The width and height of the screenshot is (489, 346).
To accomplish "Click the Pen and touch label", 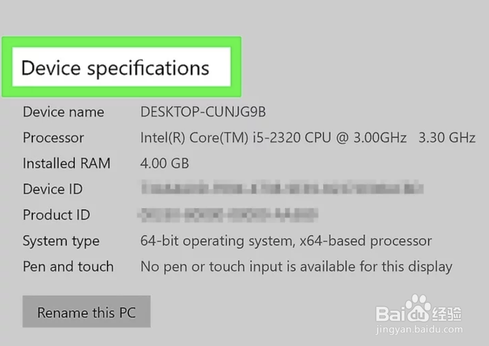I will click(x=68, y=266).
